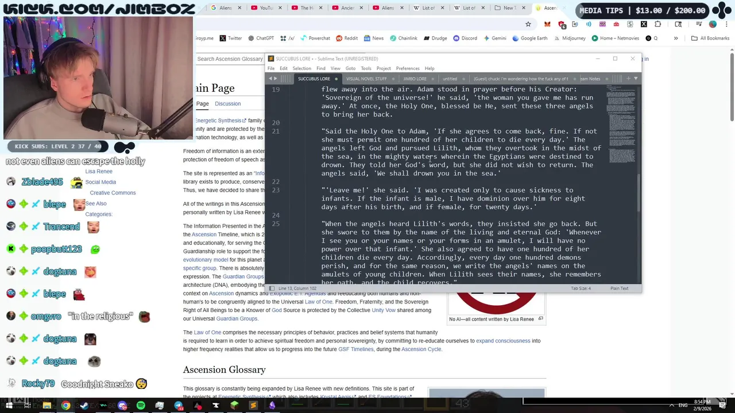Show more bookmarks with the chevron
Image resolution: width=735 pixels, height=413 pixels.
tap(676, 38)
